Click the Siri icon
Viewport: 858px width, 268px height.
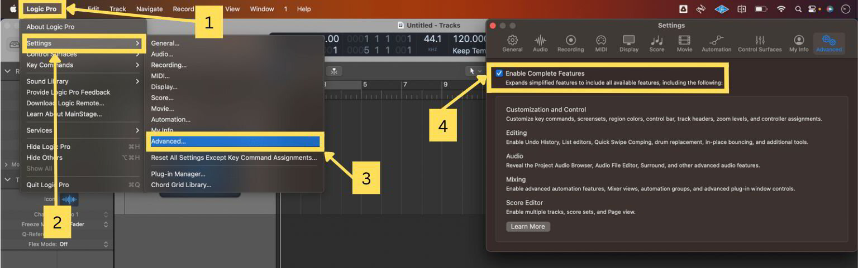pyautogui.click(x=830, y=9)
